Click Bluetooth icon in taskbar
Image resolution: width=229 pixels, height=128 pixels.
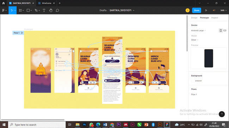[x=153, y=124]
